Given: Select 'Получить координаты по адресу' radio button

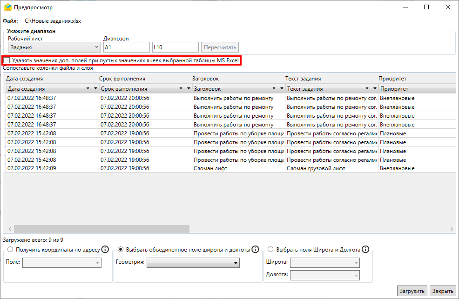Looking at the screenshot, I should (10, 250).
